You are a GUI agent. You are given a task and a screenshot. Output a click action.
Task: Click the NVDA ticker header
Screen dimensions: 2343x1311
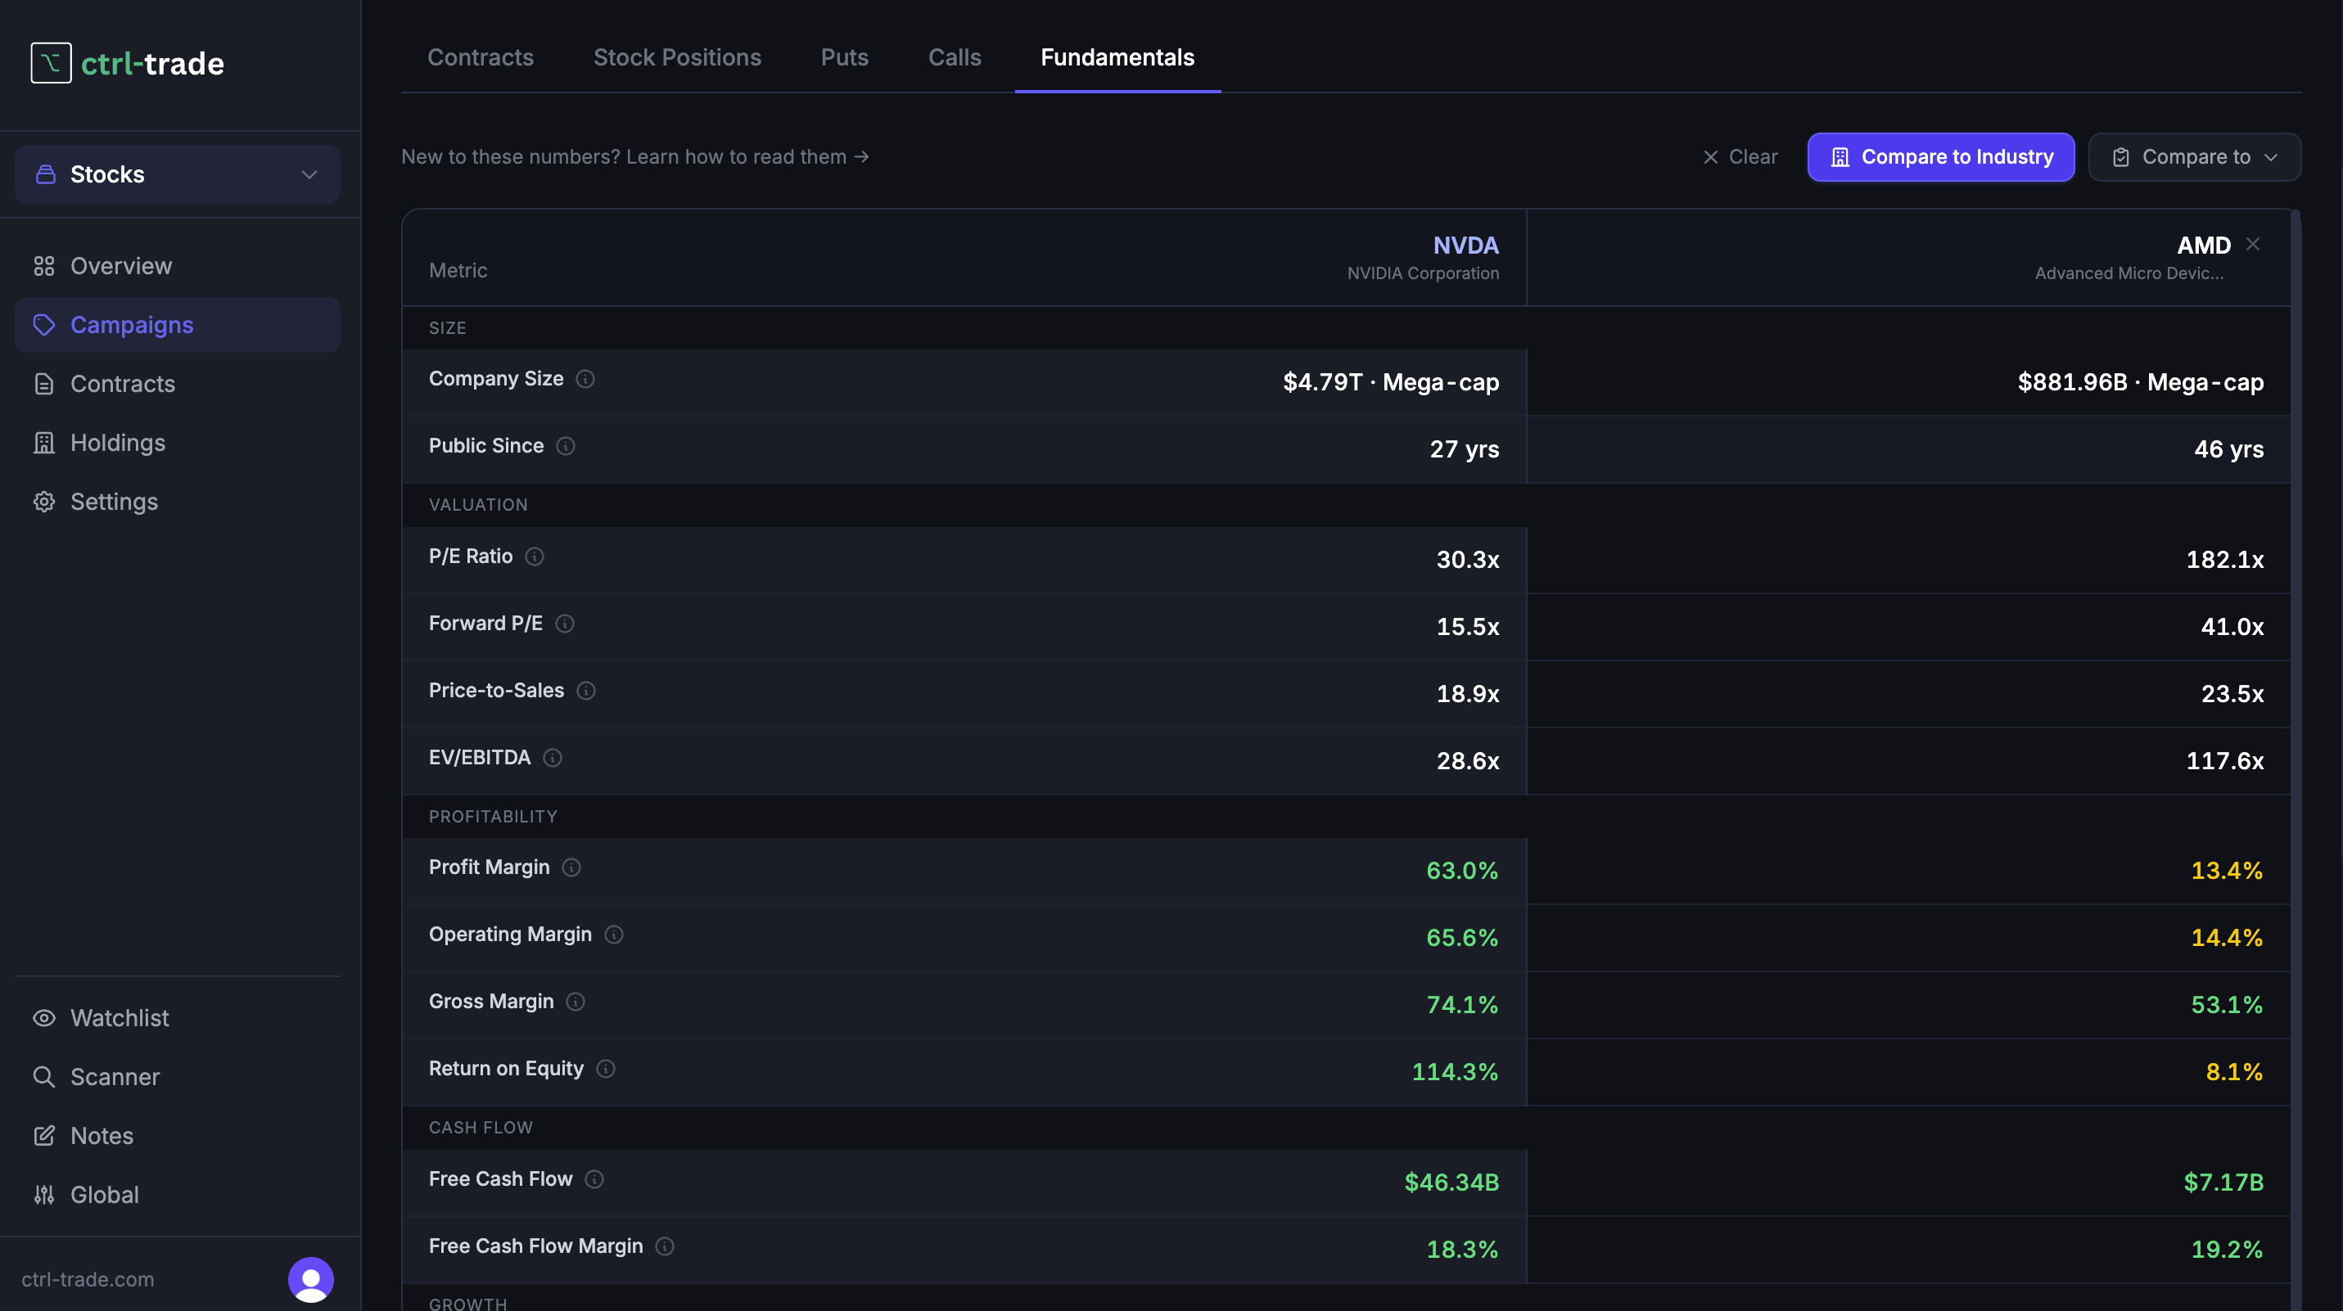point(1465,246)
